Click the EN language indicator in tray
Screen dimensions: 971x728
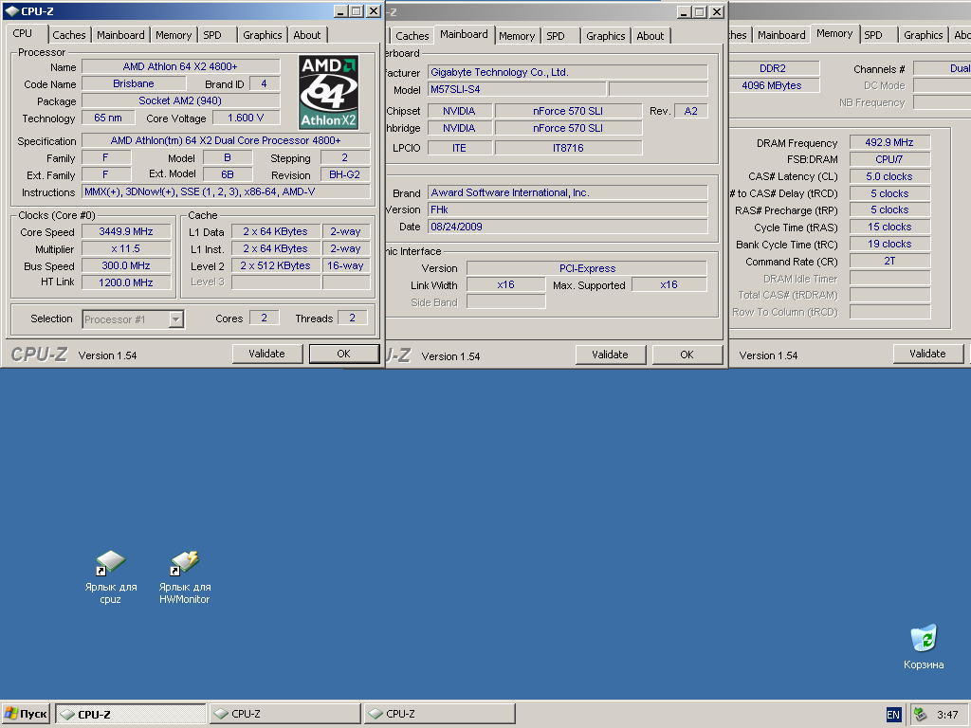[893, 715]
